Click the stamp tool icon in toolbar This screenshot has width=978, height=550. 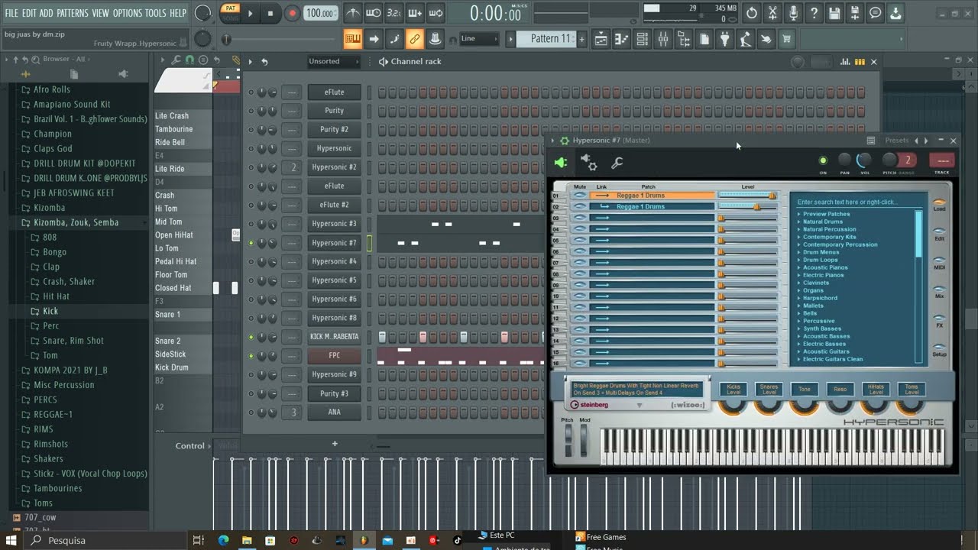click(x=435, y=39)
